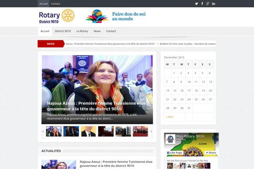
Task: Open ticker item about Azouz gouverneur
Action: (x=110, y=44)
